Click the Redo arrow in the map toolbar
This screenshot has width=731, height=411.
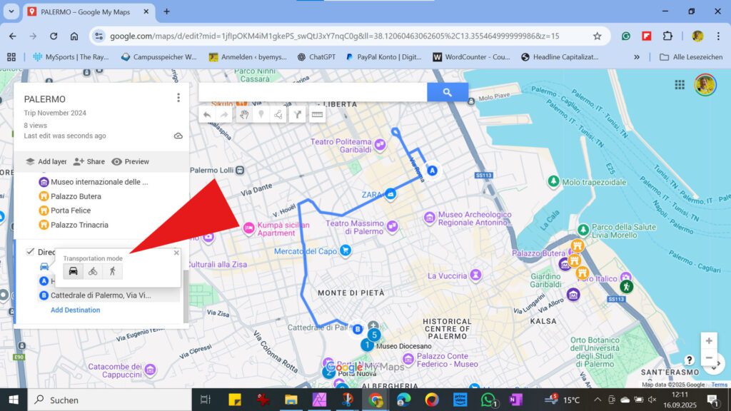(x=223, y=114)
